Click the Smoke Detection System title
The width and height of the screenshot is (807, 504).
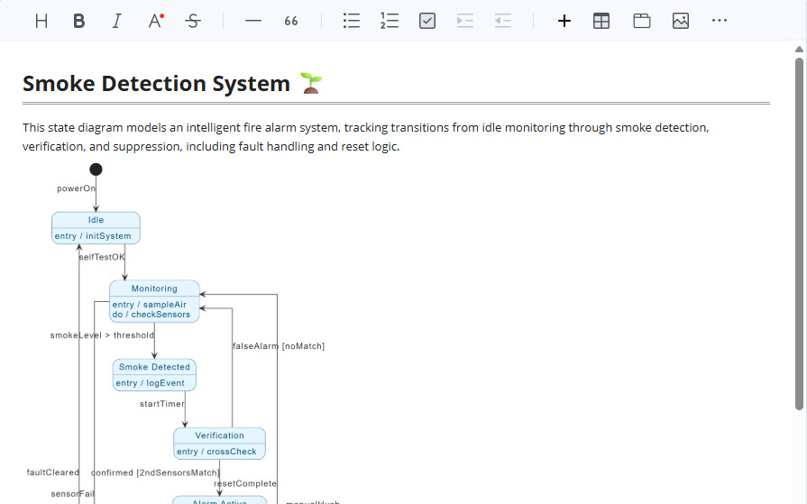157,84
